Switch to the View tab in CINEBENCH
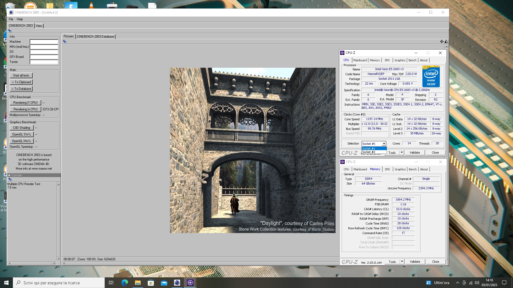The width and height of the screenshot is (513, 288). tap(39, 26)
